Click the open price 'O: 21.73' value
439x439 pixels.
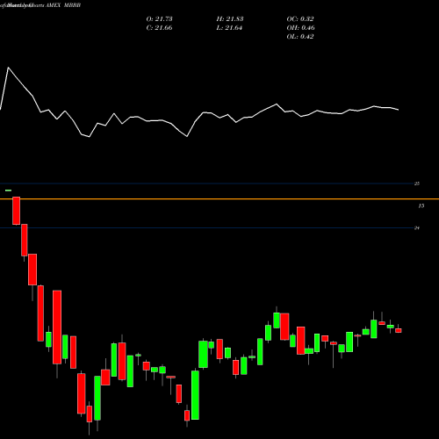coord(159,18)
